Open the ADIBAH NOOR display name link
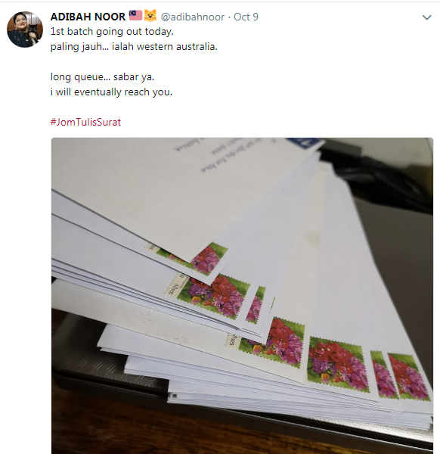Image resolution: width=440 pixels, height=454 pixels. pyautogui.click(x=88, y=17)
